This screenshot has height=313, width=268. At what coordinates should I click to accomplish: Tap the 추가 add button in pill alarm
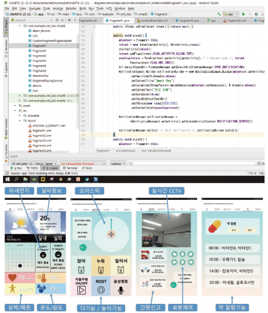[234, 230]
